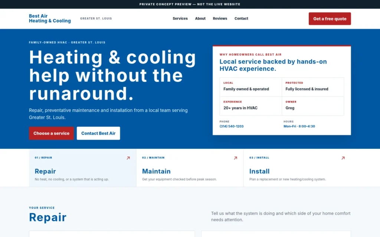
Task: Open the Reviews nav link
Action: [220, 19]
